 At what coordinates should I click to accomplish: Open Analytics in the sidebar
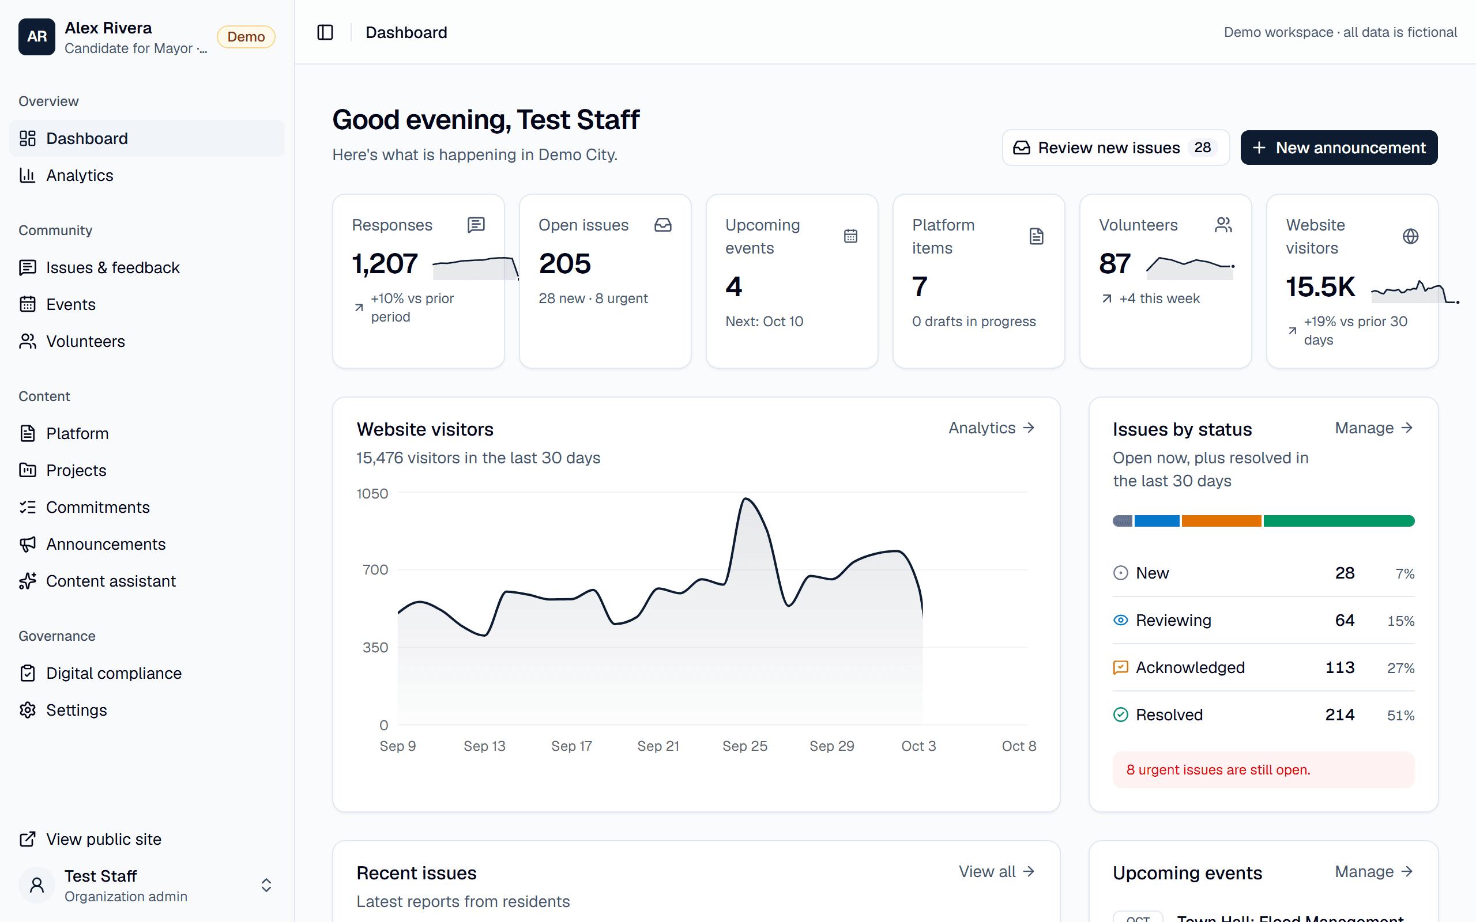click(147, 175)
